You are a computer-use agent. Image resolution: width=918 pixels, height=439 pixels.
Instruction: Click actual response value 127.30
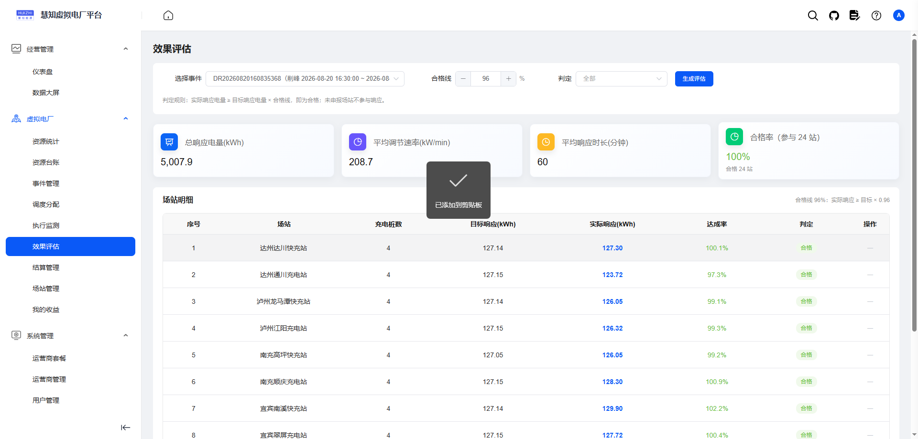pos(612,248)
